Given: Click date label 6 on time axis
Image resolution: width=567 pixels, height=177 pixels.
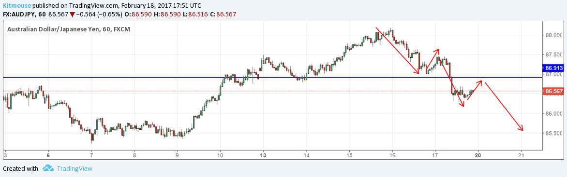Looking at the screenshot, I should click(48, 155).
